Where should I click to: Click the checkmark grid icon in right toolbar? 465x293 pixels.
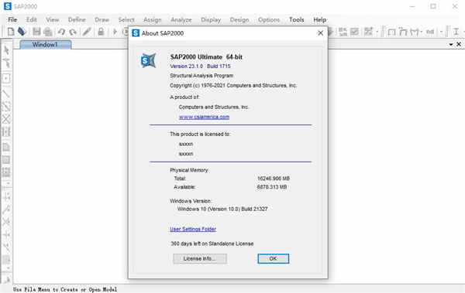click(354, 32)
